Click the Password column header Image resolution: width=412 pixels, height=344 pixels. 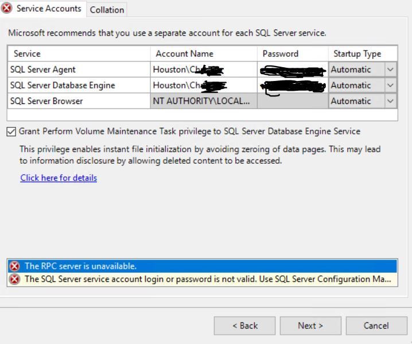(x=293, y=53)
